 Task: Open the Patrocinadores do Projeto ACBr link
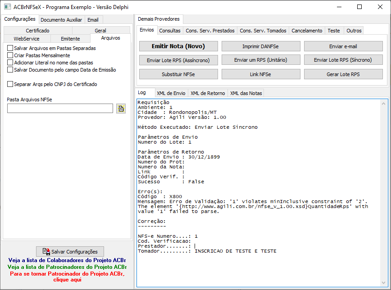67,267
